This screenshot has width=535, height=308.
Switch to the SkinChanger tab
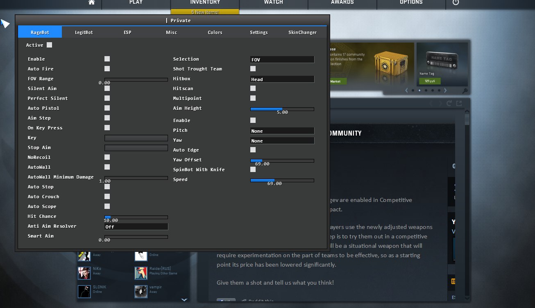302,32
